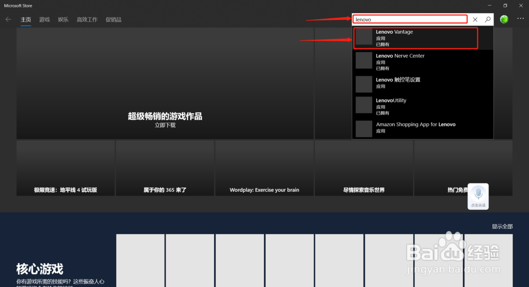Select Lenovo Nerve Center suggestion

click(x=422, y=62)
